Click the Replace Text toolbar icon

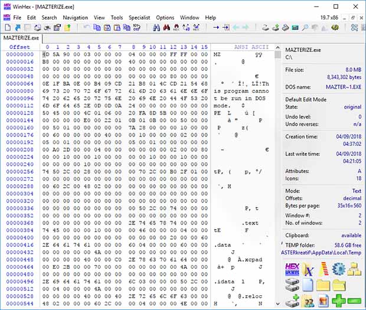187,28
